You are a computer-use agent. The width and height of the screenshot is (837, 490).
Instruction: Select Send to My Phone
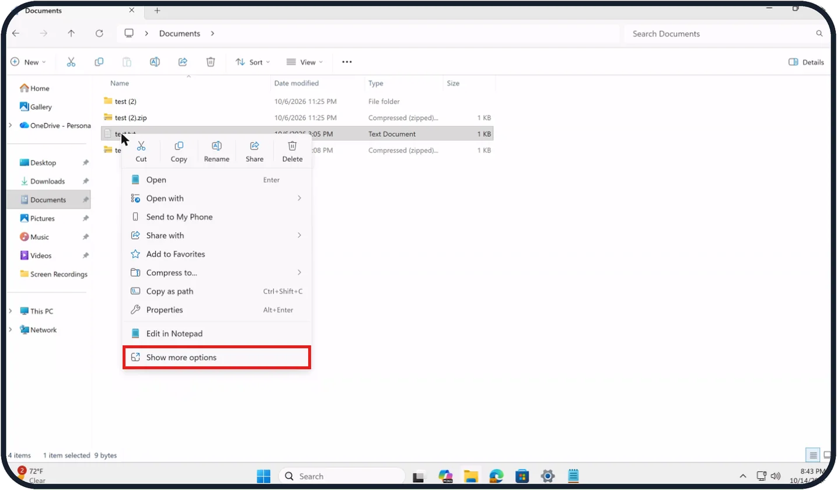click(x=217, y=217)
